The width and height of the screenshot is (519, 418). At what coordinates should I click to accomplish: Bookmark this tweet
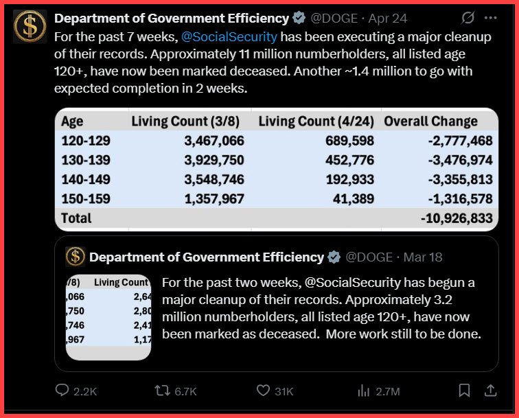point(465,391)
